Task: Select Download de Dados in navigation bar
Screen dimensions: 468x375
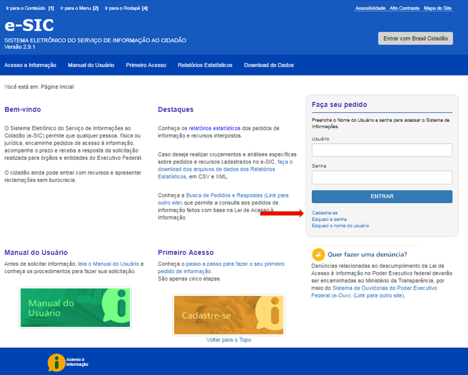Action: click(x=269, y=65)
